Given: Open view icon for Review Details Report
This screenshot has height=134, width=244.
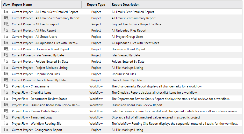Looking at the screenshot, I should 6,111.
